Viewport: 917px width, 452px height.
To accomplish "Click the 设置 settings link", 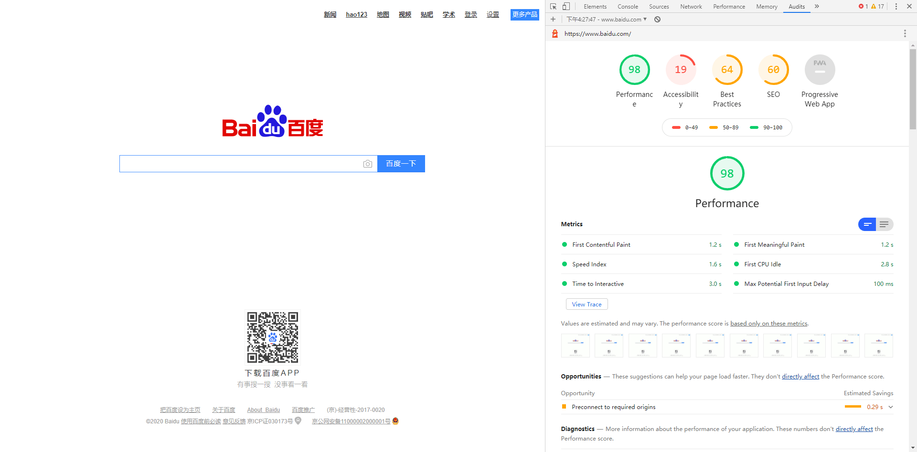I will tap(493, 14).
